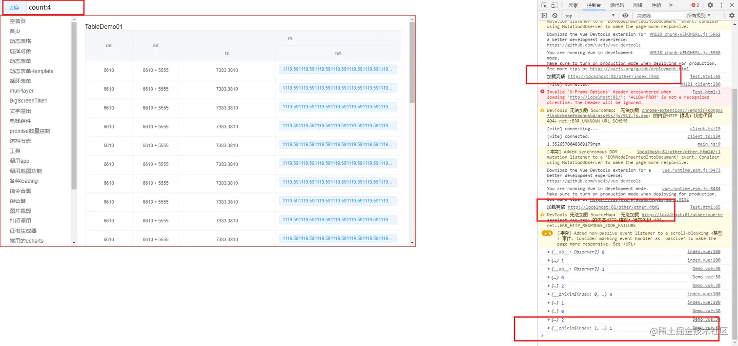Switch to the 性能 tab
The image size is (738, 346).
[656, 5]
